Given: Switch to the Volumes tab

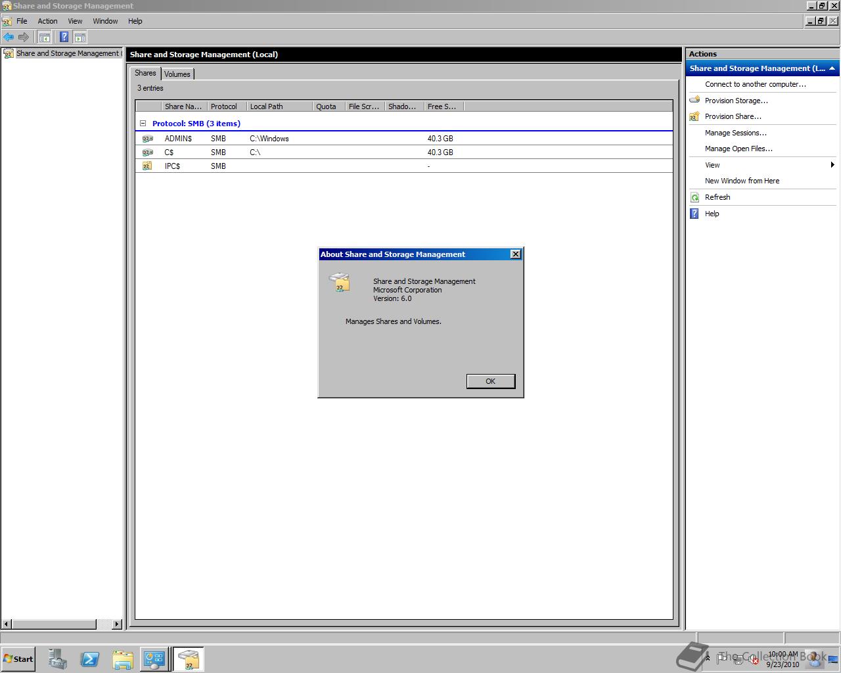Looking at the screenshot, I should click(177, 74).
